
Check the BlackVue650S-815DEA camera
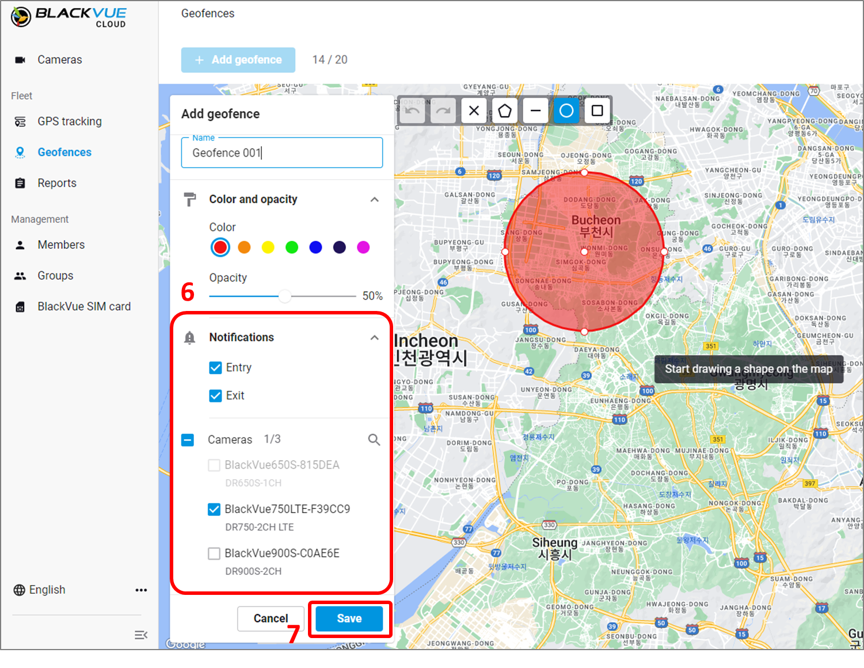click(x=214, y=465)
